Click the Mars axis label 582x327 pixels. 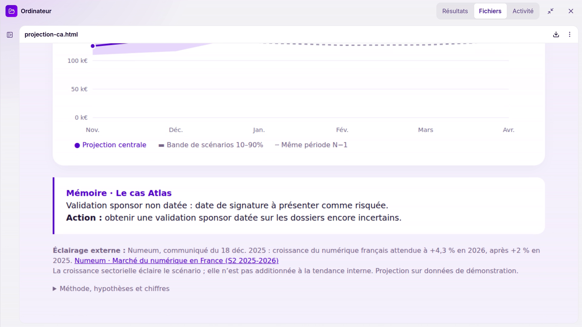click(x=426, y=130)
